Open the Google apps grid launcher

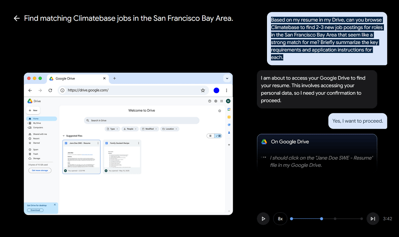(x=222, y=101)
